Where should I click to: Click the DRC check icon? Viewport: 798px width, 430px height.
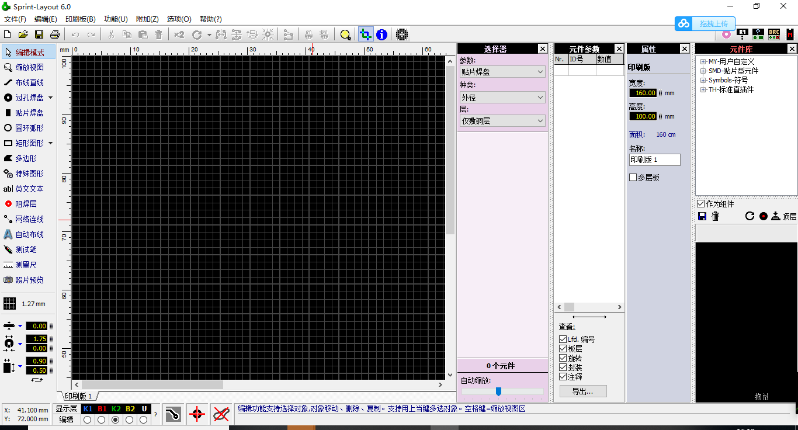coord(774,34)
